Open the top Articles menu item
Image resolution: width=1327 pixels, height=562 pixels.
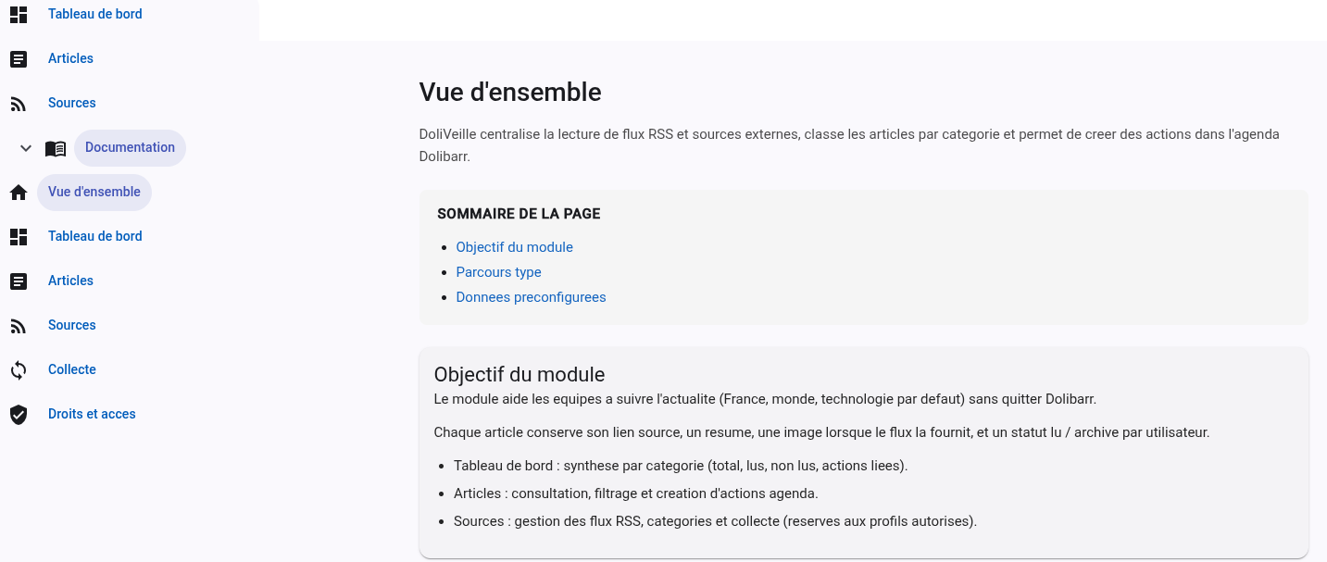point(70,58)
